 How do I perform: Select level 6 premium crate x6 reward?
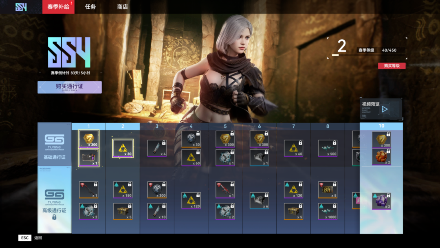pos(259,201)
